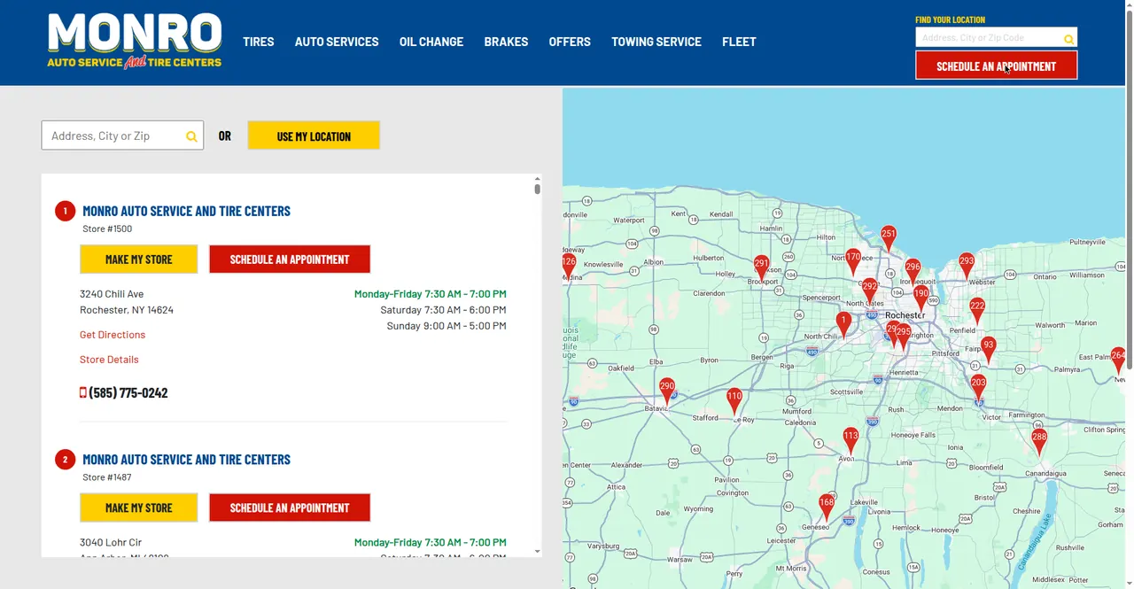Go to the Offers page

570,42
